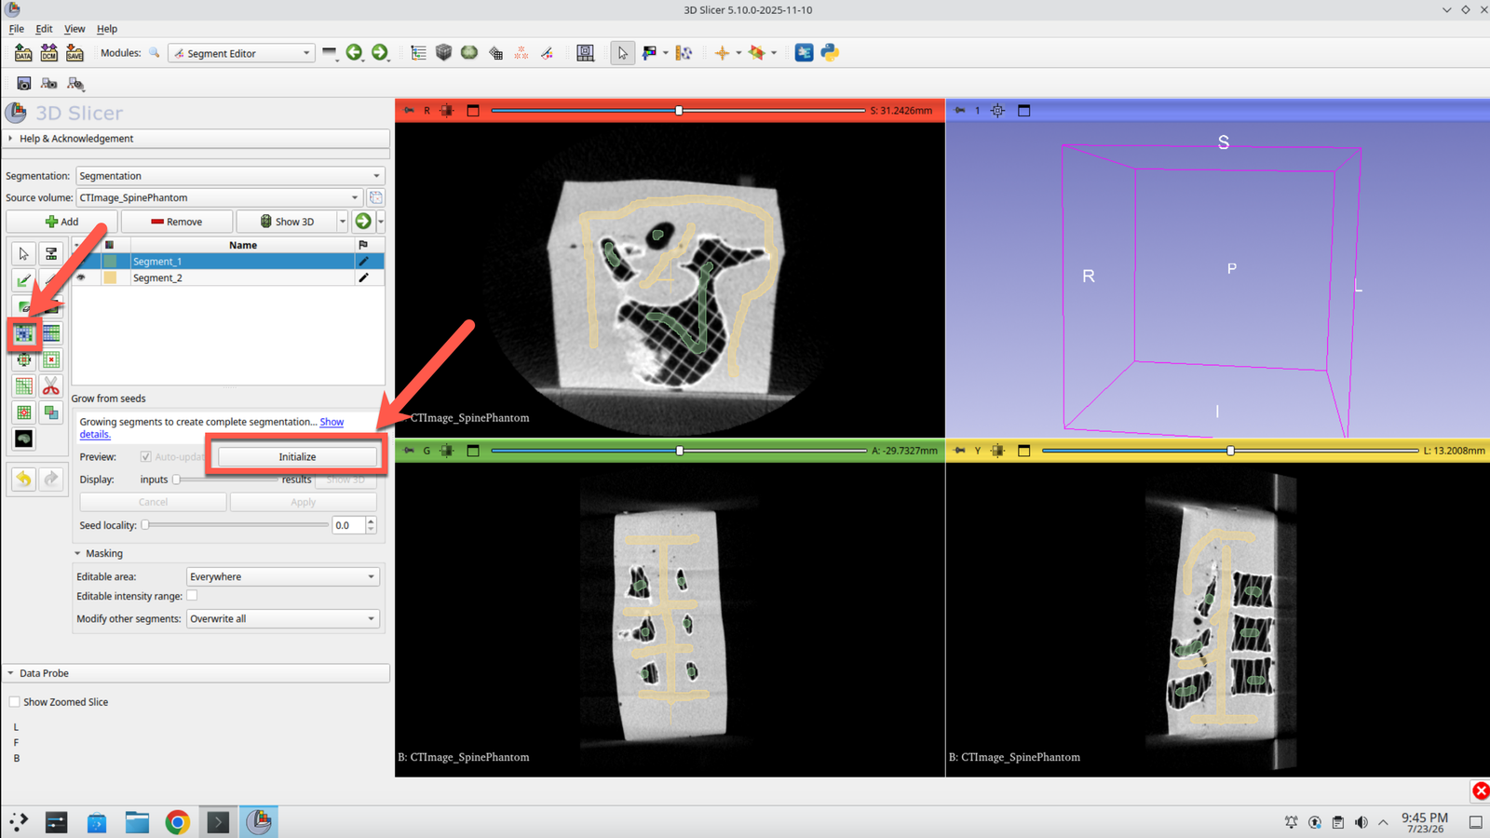Select the Fill between slices effect

point(51,333)
